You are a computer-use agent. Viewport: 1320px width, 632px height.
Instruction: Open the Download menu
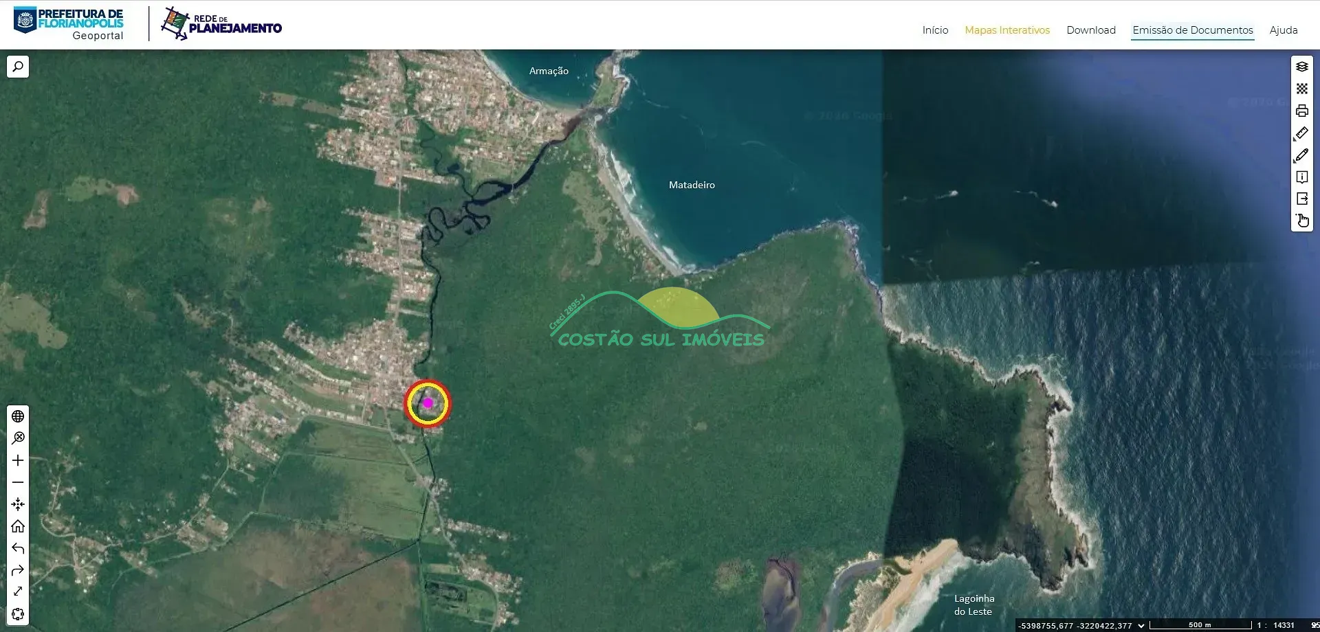pyautogui.click(x=1091, y=30)
